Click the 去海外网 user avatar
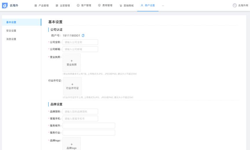Image resolution: width=250 pixels, height=150 pixels. pos(235,6)
